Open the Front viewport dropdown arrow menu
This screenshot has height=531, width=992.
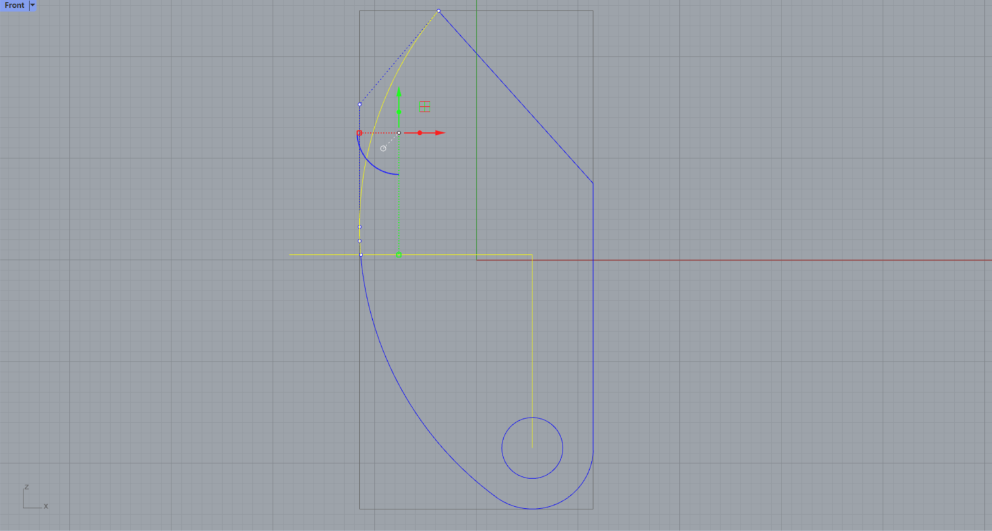33,5
